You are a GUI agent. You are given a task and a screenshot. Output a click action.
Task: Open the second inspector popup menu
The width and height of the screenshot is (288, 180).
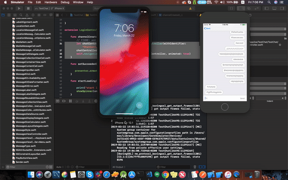click(268, 35)
